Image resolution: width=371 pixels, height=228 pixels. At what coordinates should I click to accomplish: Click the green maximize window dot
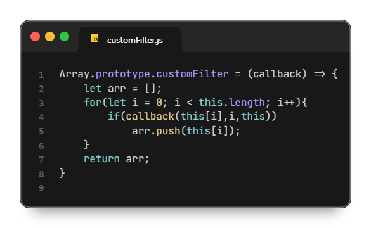click(x=64, y=37)
